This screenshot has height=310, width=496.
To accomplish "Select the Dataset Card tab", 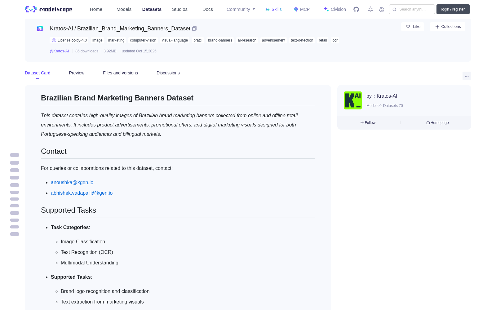I will click(38, 73).
